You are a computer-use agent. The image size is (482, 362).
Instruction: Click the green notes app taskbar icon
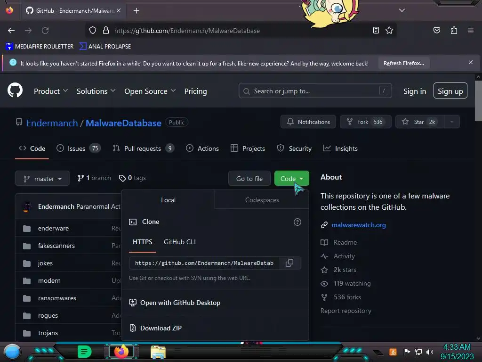point(85,352)
